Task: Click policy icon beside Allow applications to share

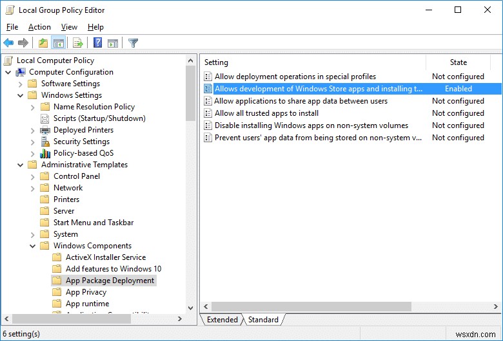Action: coord(208,101)
